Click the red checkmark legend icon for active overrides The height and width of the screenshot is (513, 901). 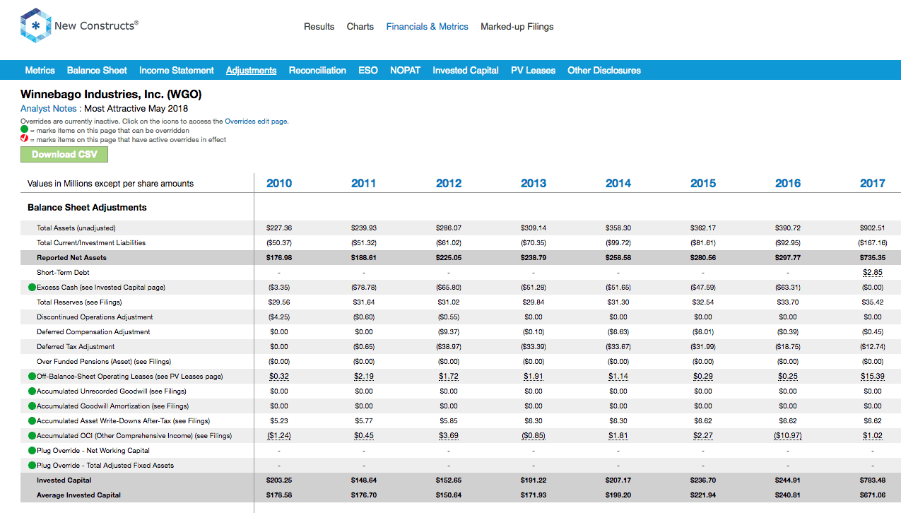pos(24,139)
